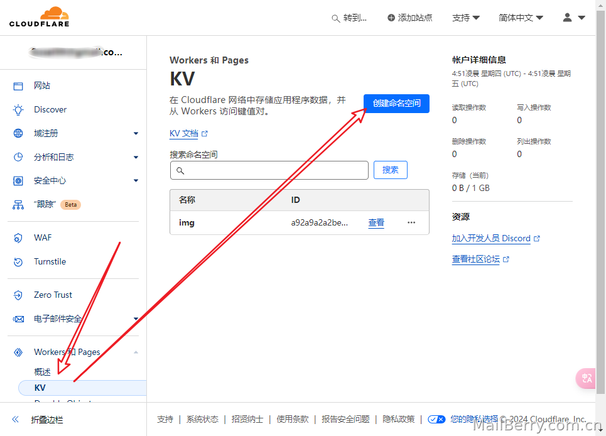Select WAF in the sidebar

click(x=43, y=237)
